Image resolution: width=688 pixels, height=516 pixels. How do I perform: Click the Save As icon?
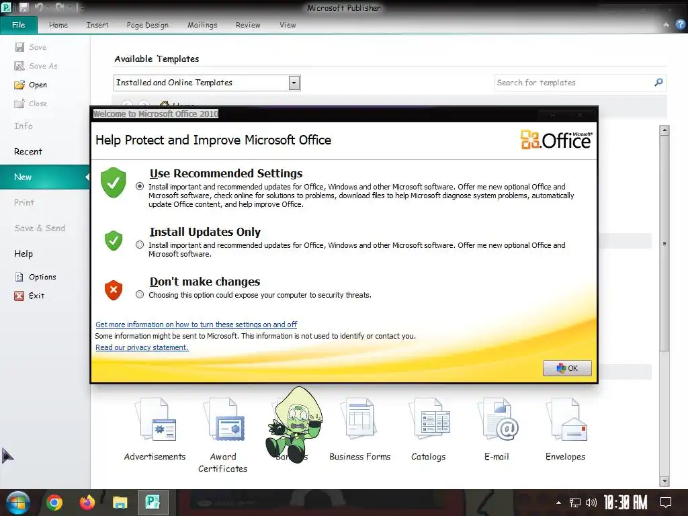tap(19, 66)
